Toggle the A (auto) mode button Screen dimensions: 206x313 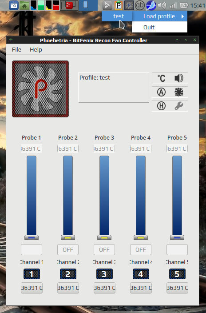tap(161, 92)
